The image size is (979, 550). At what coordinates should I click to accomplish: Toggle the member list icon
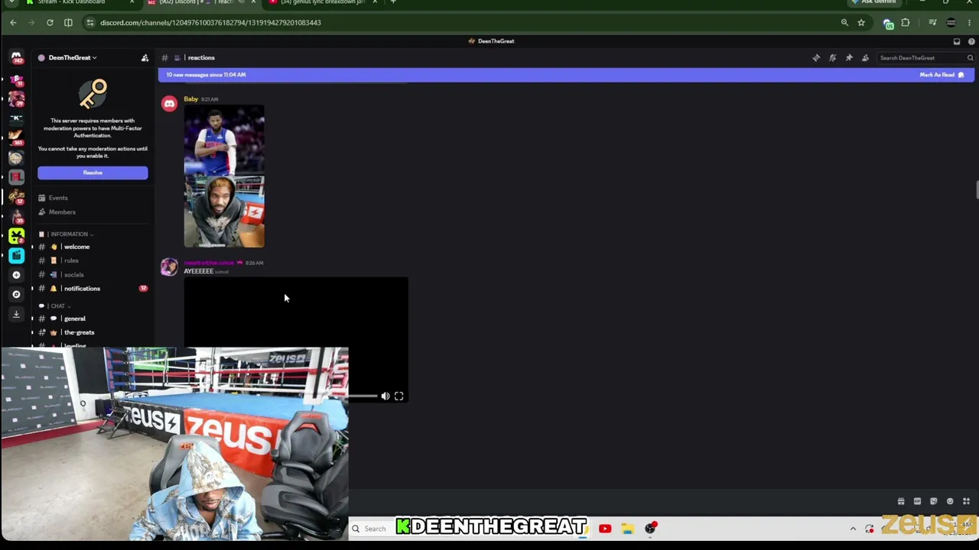click(x=865, y=58)
